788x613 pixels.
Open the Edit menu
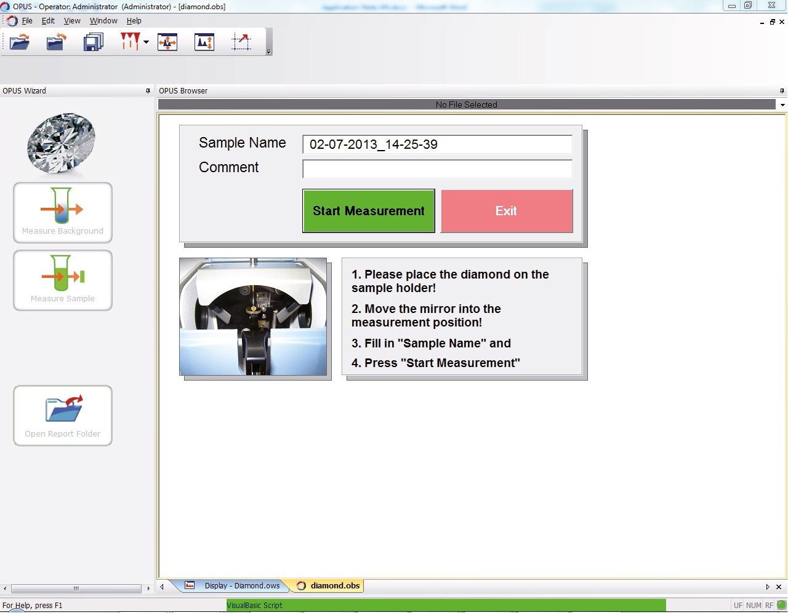tap(48, 20)
